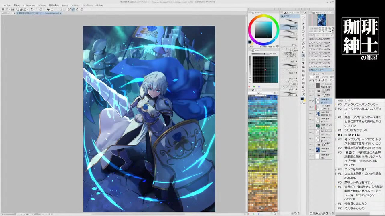Screen dimensions: 385x216
Task: Click Rotate left in the Navigator
Action: [x=320, y=31]
